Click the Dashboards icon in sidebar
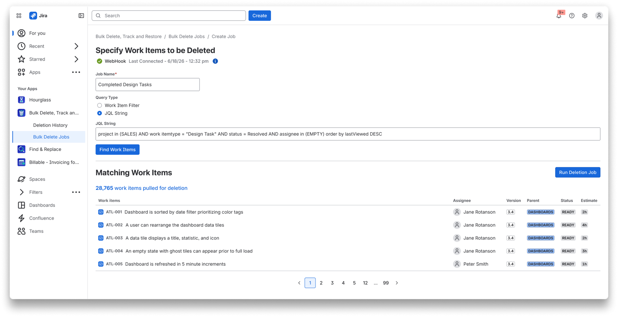Image resolution: width=618 pixels, height=317 pixels. click(22, 205)
